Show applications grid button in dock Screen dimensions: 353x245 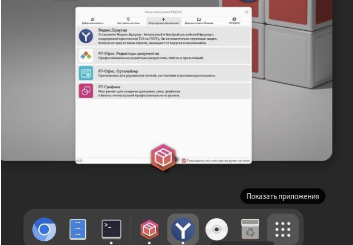283,229
